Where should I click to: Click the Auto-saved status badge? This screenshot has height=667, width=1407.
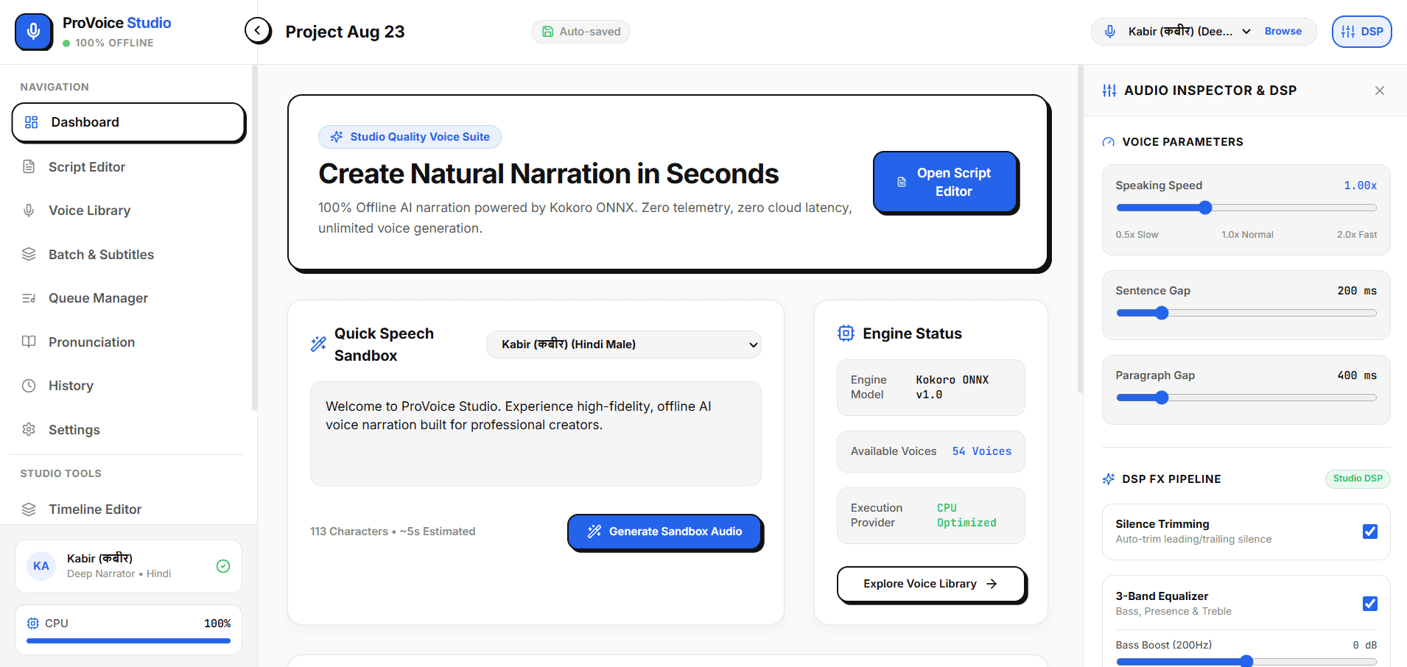click(x=580, y=32)
